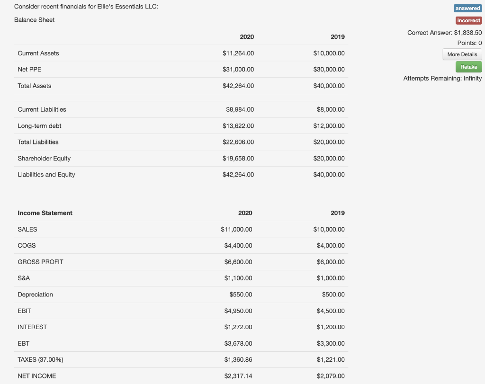The image size is (485, 384).
Task: Click the TAXES (37.00%) row label
Action: (x=40, y=359)
